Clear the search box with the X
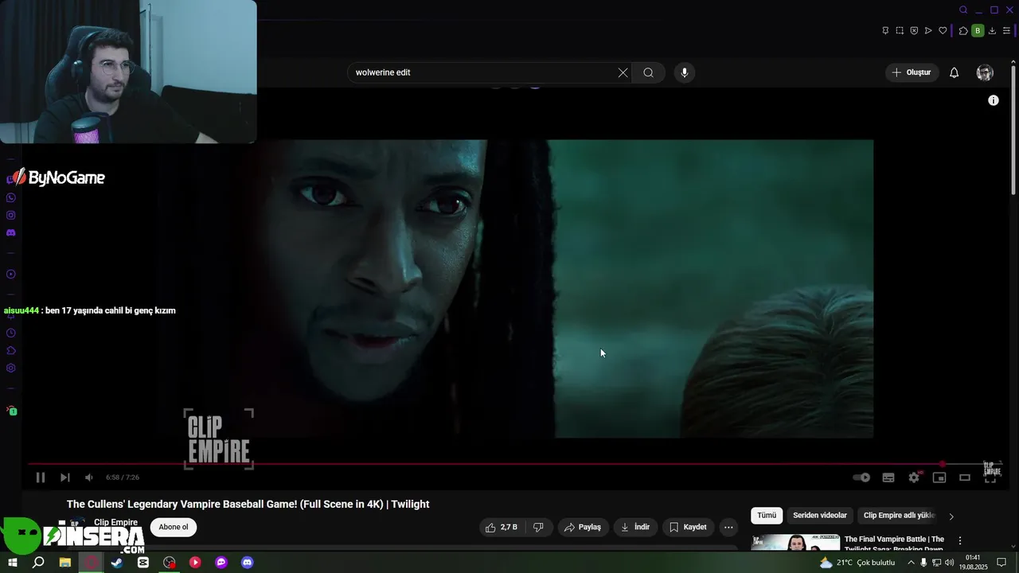1019x573 pixels. (x=623, y=72)
